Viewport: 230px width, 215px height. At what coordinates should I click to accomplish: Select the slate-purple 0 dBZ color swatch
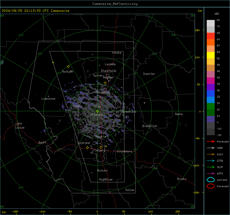(211, 119)
